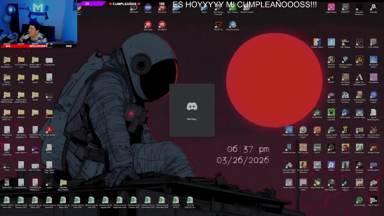This screenshot has height=216, width=384.
Task: Open World of Warcraft shortcut
Action: pyautogui.click(x=331, y=61)
